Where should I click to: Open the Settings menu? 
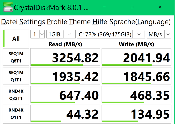pos(32,22)
